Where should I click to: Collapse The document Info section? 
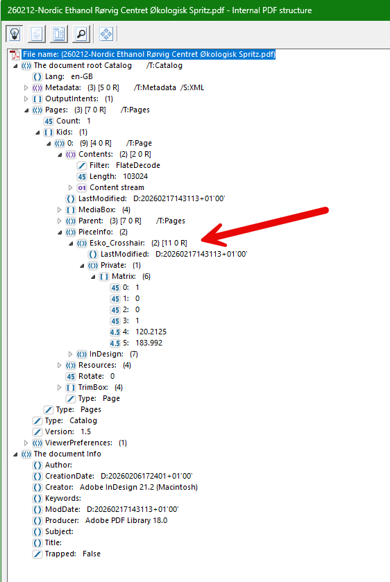click(x=15, y=454)
